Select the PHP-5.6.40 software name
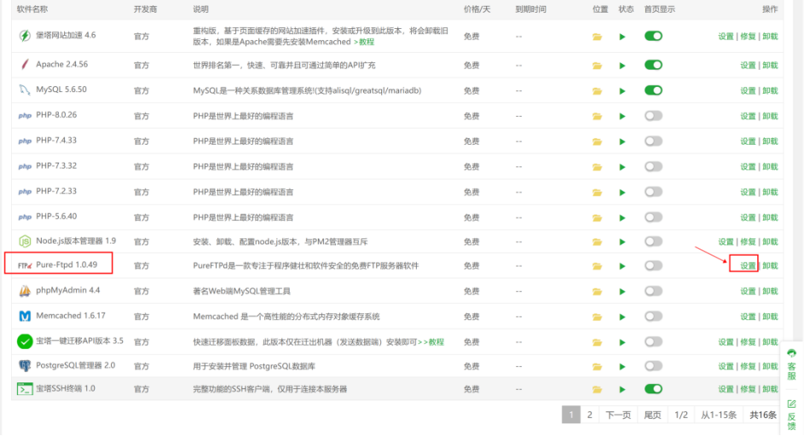This screenshot has height=436, width=804. [56, 216]
